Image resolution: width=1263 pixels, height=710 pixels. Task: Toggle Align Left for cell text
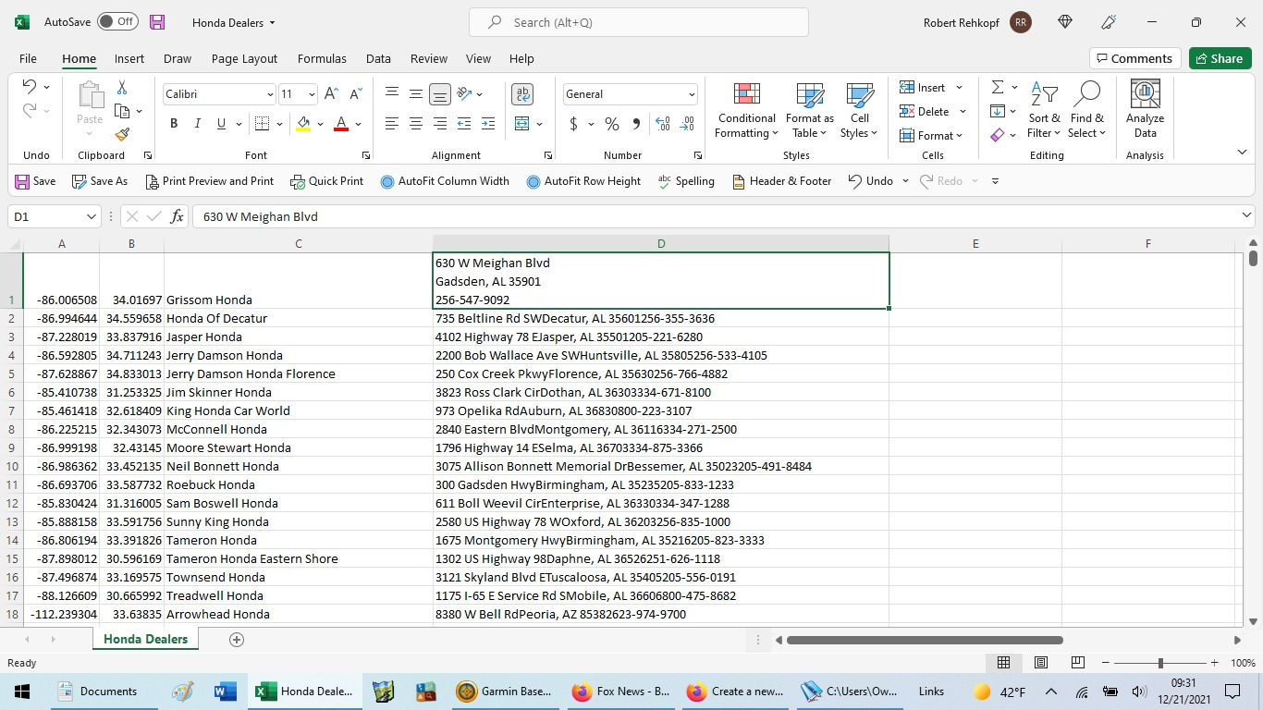392,124
